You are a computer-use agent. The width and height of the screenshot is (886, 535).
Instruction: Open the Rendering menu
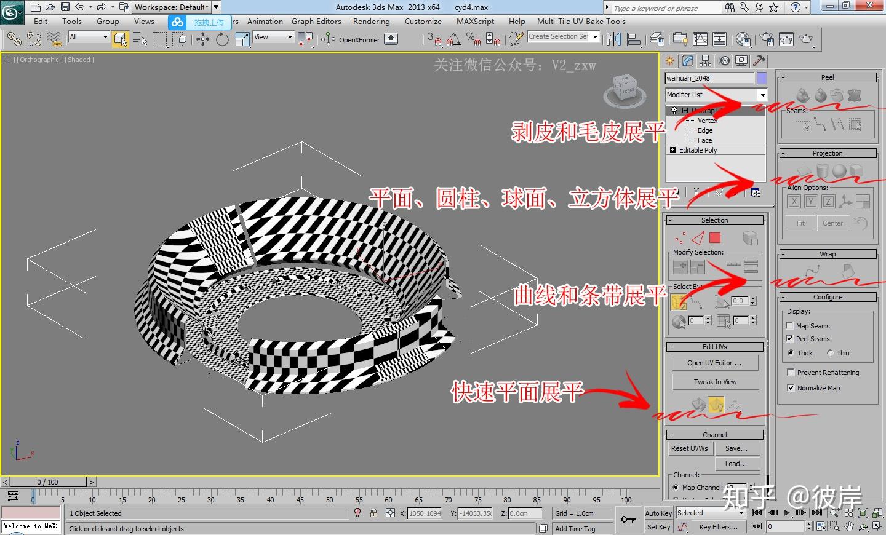coord(372,22)
